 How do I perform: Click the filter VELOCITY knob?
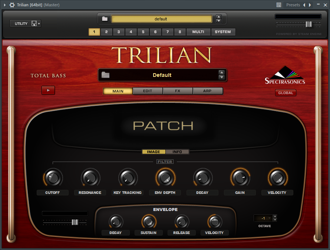pyautogui.click(x=278, y=178)
